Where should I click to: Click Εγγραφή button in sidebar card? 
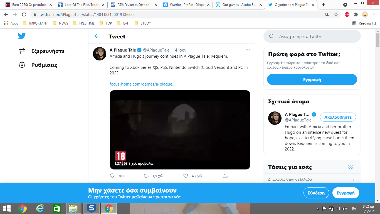click(x=312, y=79)
